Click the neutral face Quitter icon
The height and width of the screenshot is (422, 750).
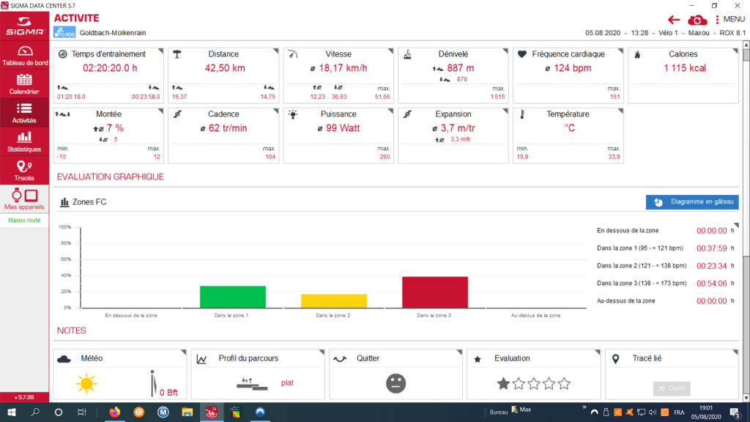[396, 382]
